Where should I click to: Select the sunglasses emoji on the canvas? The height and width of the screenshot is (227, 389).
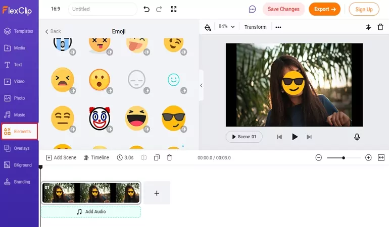[x=293, y=83]
